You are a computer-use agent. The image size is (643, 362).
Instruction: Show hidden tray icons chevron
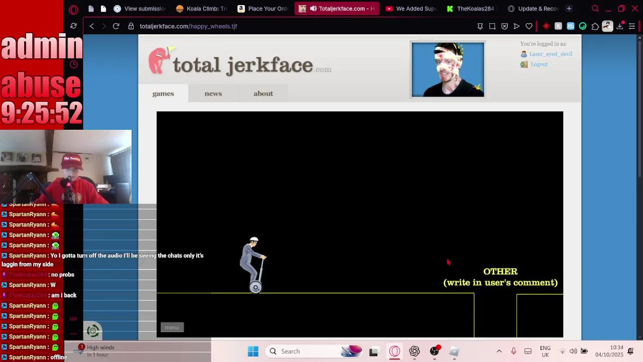pos(499,351)
